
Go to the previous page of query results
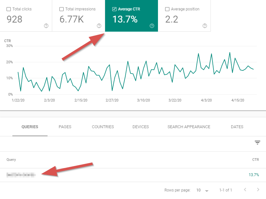coord(245,190)
